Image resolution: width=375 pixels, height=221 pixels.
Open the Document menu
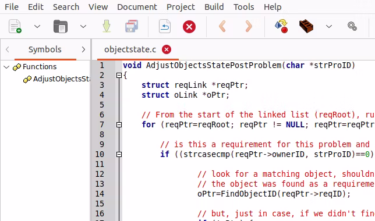[x=137, y=7]
